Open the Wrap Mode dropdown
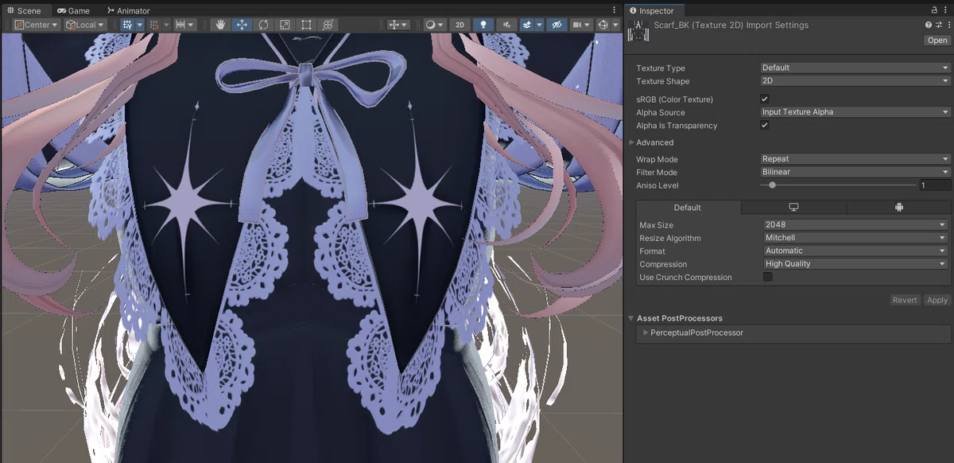The image size is (954, 463). click(855, 159)
